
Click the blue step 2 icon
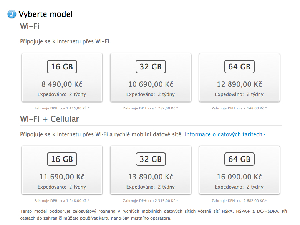tap(12, 14)
